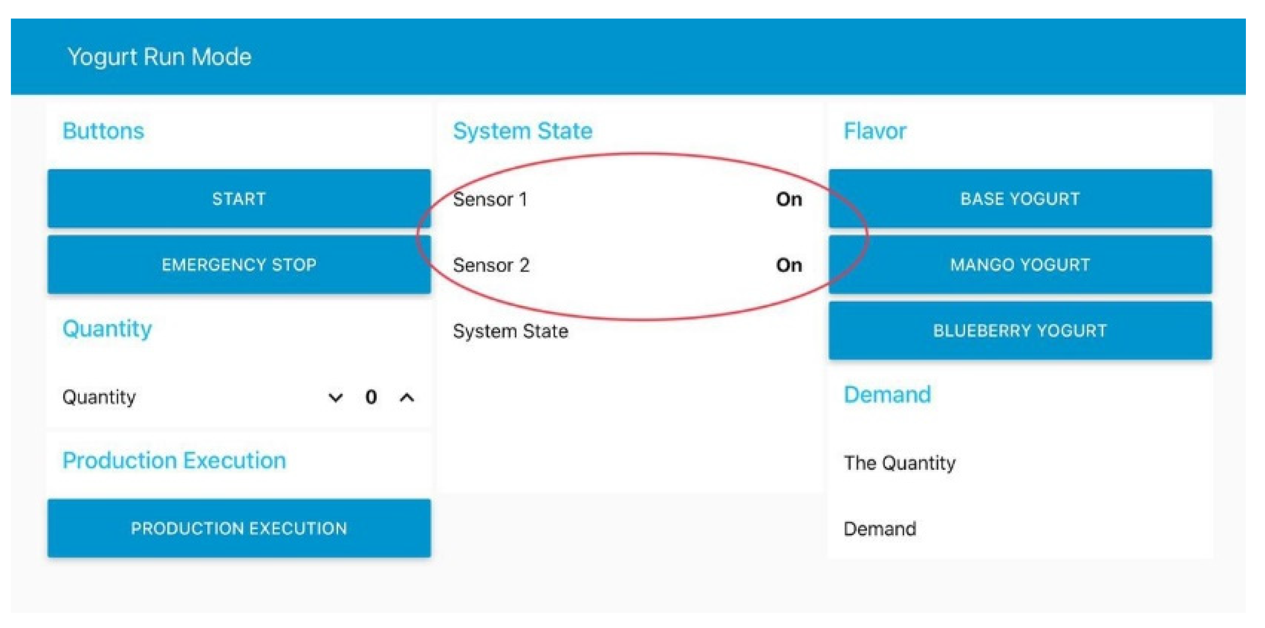Run PRODUCTION EXECUTION
Screen dimensions: 1265x628
point(239,528)
